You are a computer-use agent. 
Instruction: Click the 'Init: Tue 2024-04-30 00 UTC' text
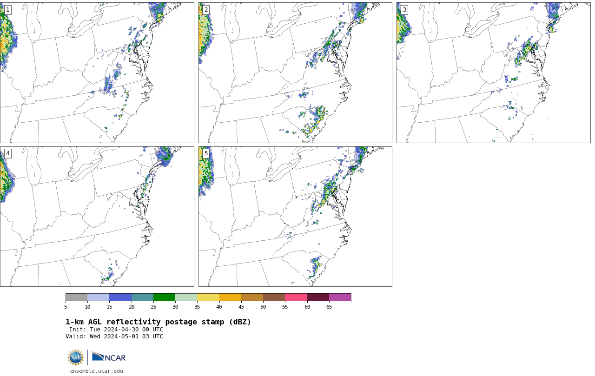[116, 330]
